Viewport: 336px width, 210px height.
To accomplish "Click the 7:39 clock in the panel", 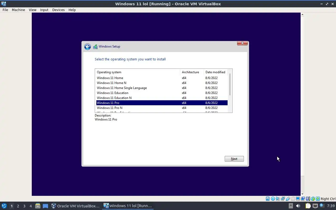I will click(331, 206).
